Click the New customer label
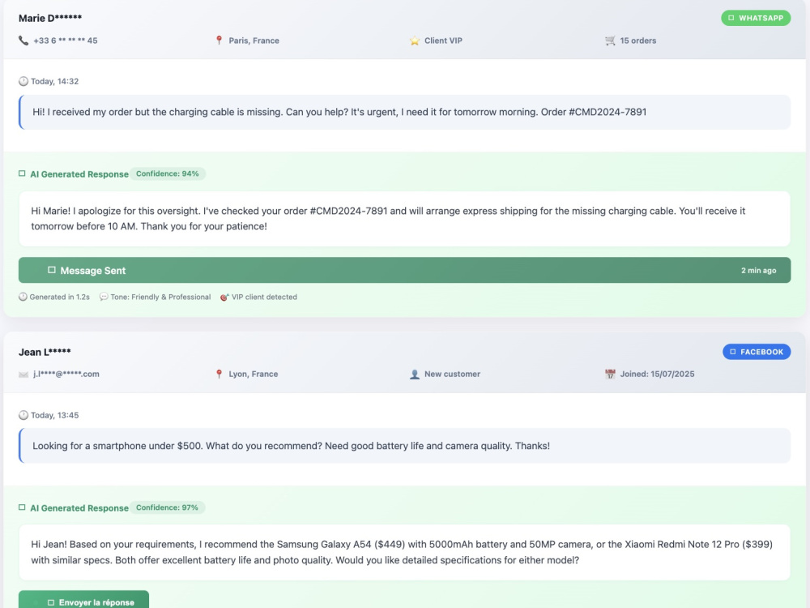810x608 pixels. pyautogui.click(x=453, y=374)
